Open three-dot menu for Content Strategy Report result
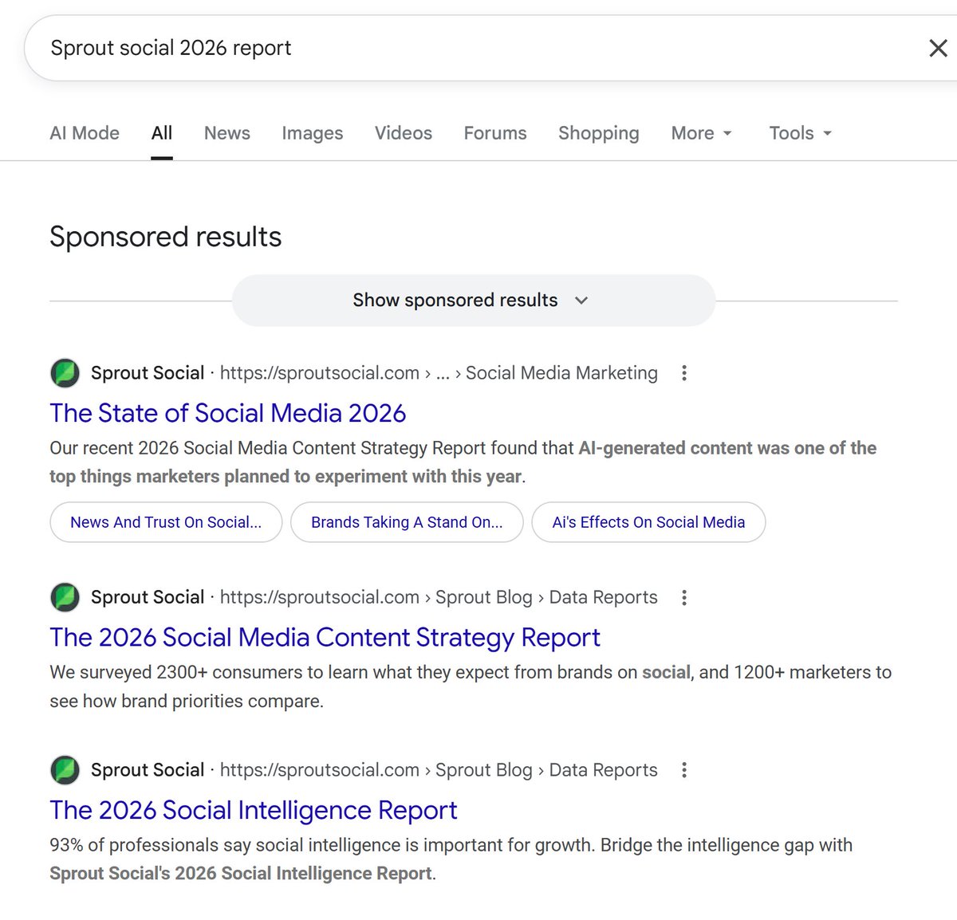The image size is (957, 920). pyautogui.click(x=683, y=598)
